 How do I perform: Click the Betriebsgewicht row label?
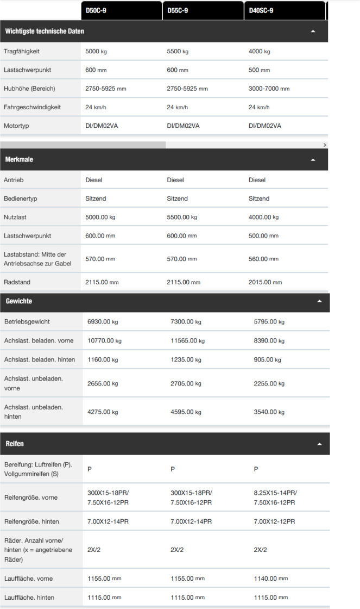(x=27, y=321)
